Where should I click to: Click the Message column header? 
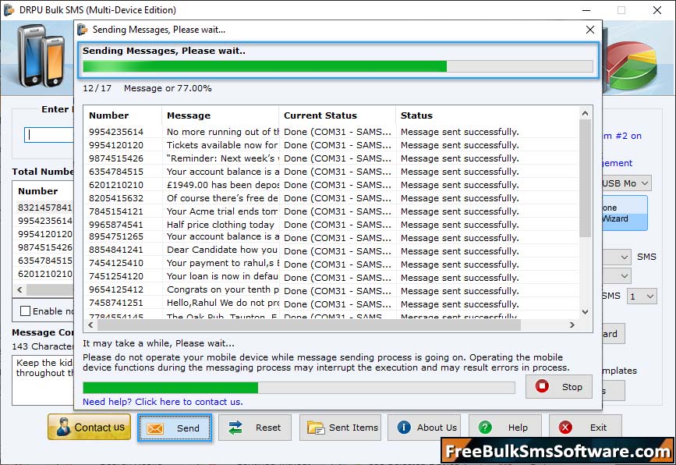click(x=221, y=115)
